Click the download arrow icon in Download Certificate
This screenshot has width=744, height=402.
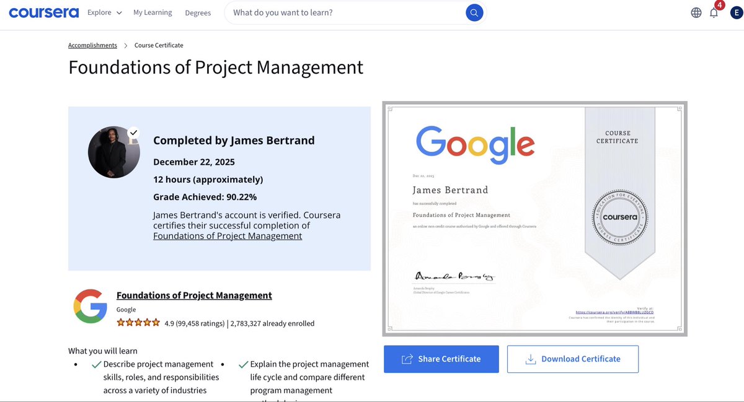[531, 359]
